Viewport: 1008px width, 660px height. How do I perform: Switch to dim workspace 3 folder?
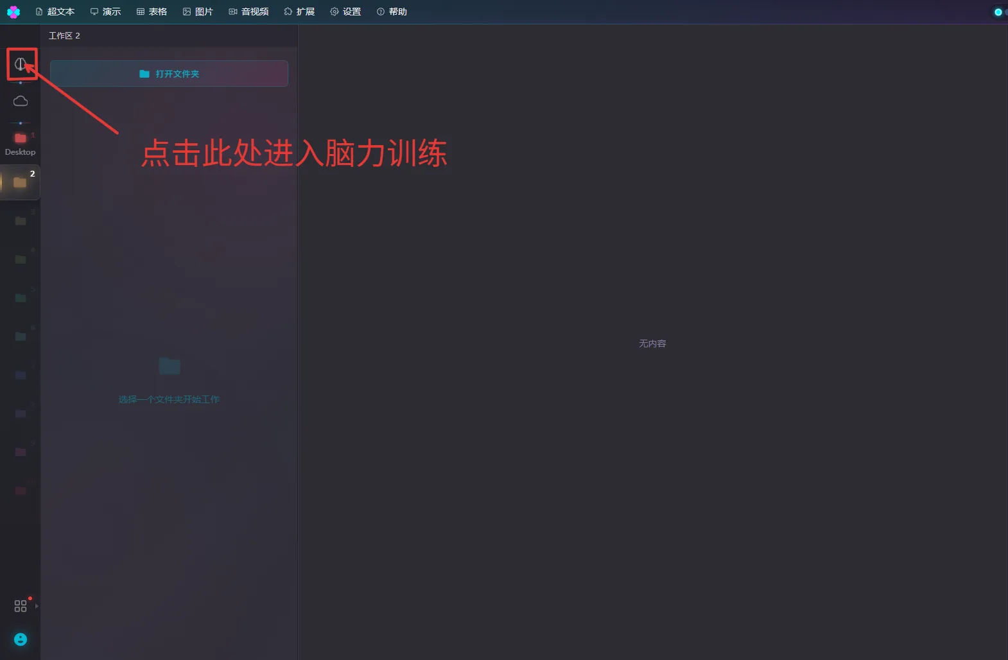point(21,221)
